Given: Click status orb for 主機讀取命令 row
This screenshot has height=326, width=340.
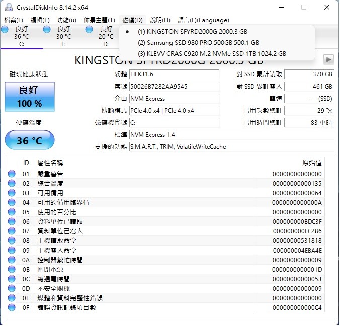Looking at the screenshot, I should 12,240.
